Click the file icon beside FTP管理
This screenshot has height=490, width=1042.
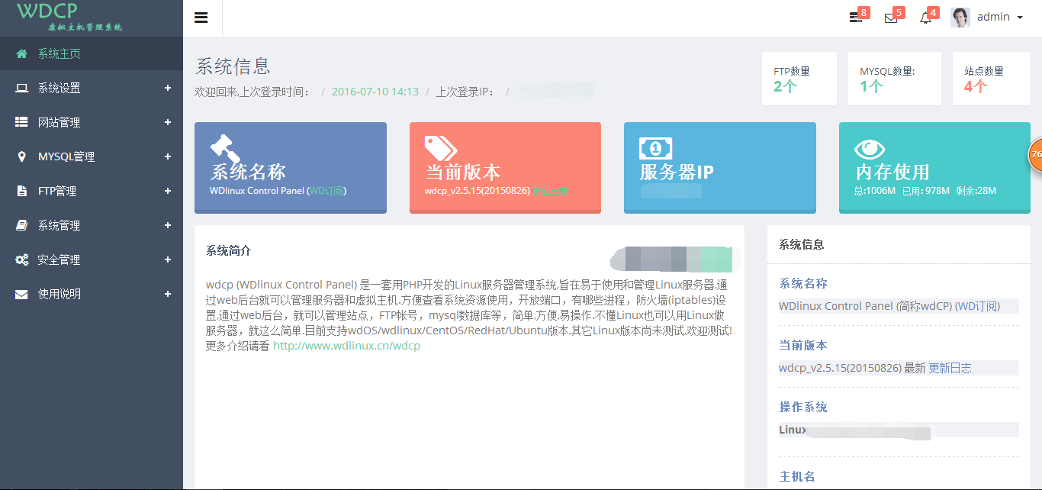pyautogui.click(x=21, y=191)
